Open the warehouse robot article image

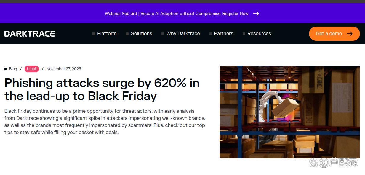(290, 112)
